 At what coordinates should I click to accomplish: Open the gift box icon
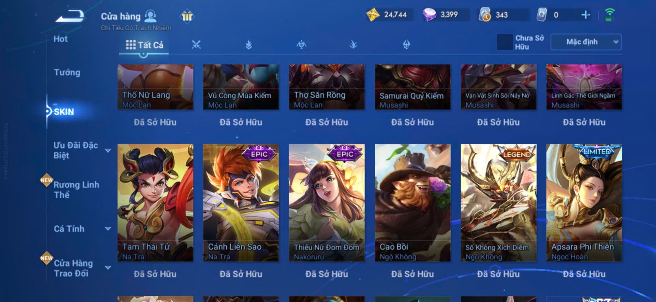tap(187, 16)
